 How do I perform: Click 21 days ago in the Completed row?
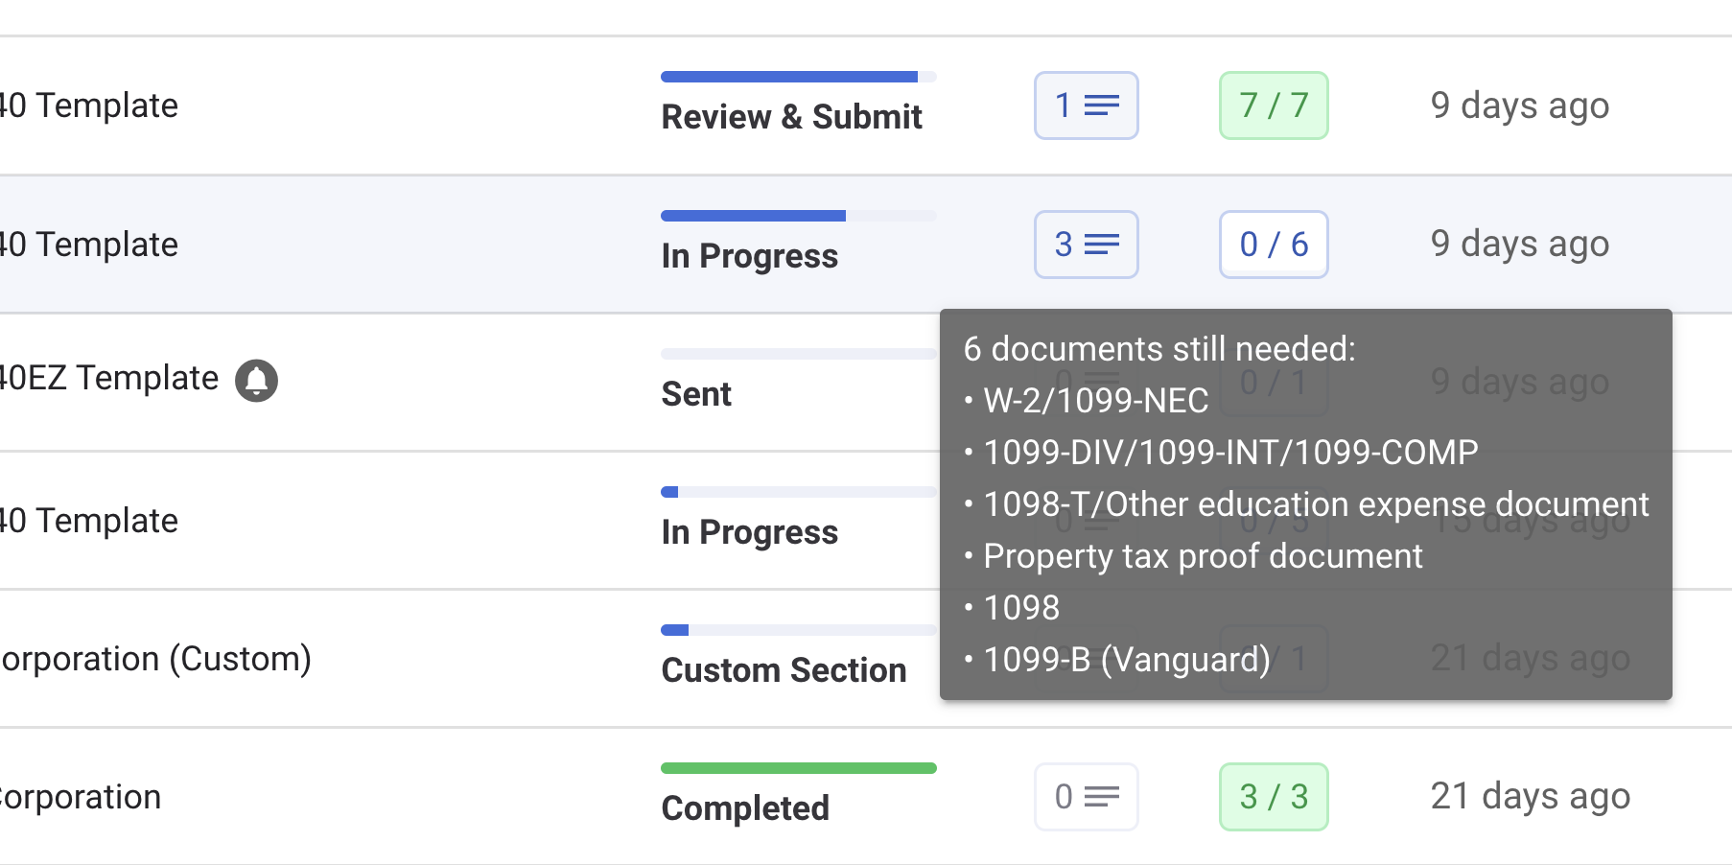(x=1530, y=796)
